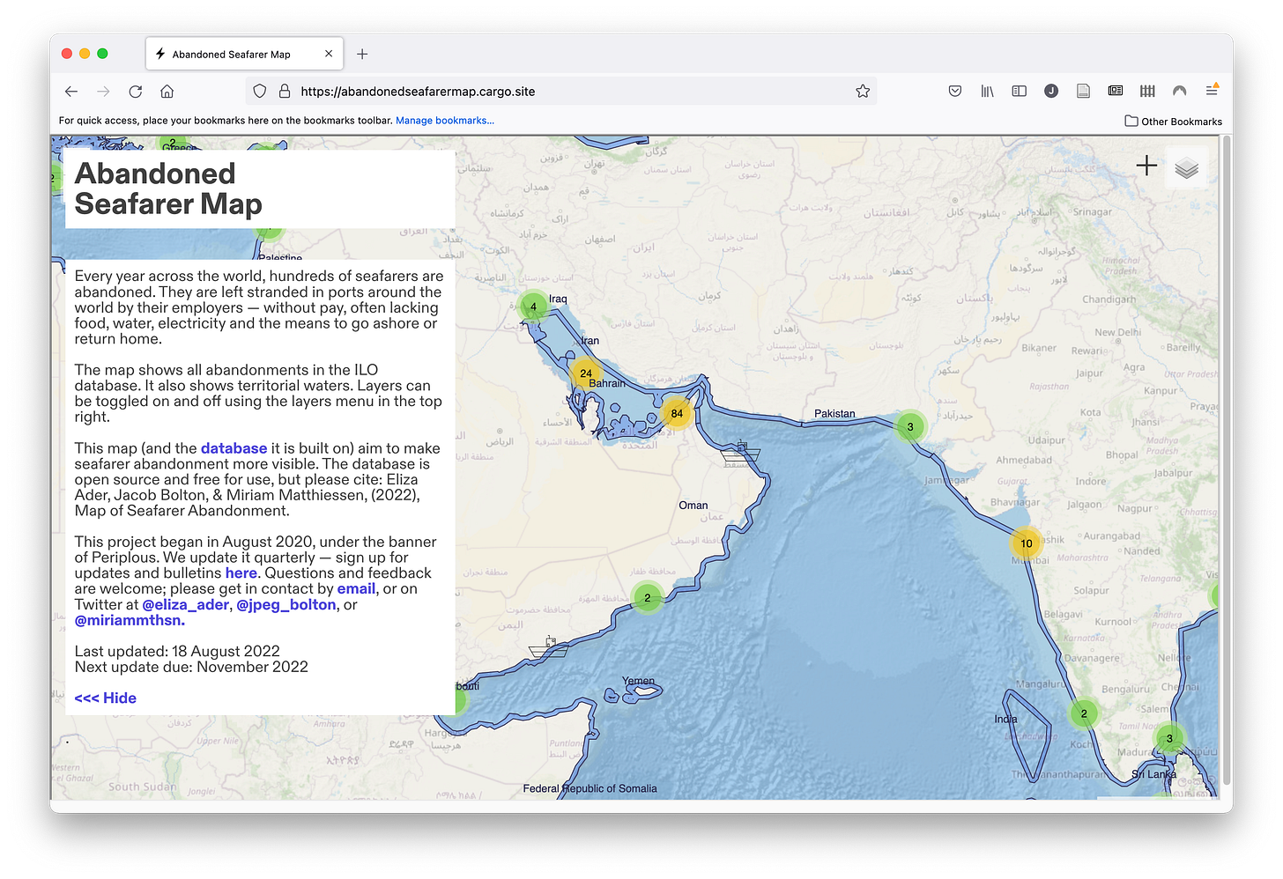Open the layers menu on the map
Viewport: 1283px width, 879px height.
click(1186, 166)
